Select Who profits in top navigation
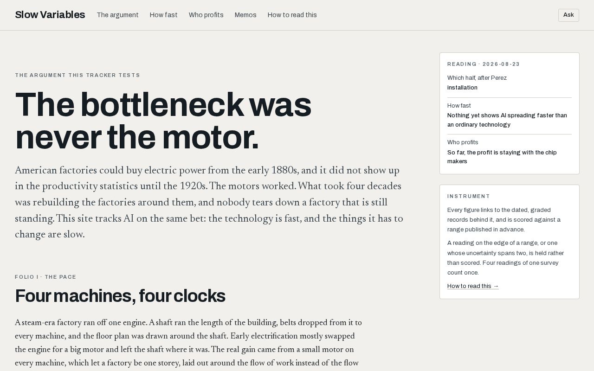594x371 pixels. pyautogui.click(x=206, y=15)
